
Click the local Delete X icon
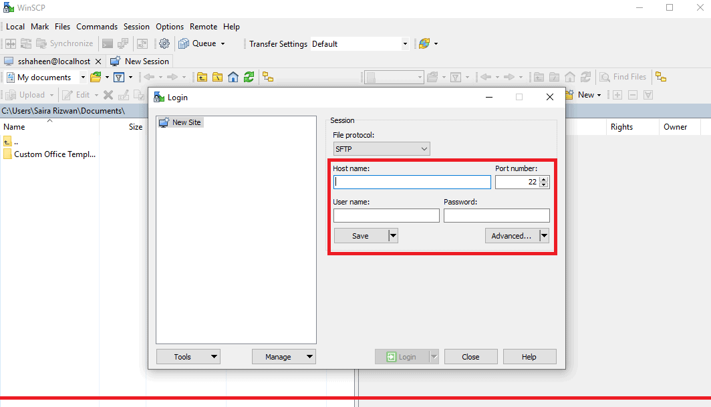(x=108, y=95)
